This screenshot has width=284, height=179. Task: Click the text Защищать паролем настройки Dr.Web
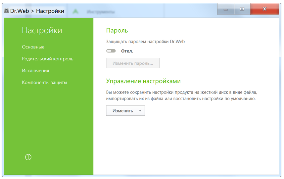pyautogui.click(x=145, y=42)
